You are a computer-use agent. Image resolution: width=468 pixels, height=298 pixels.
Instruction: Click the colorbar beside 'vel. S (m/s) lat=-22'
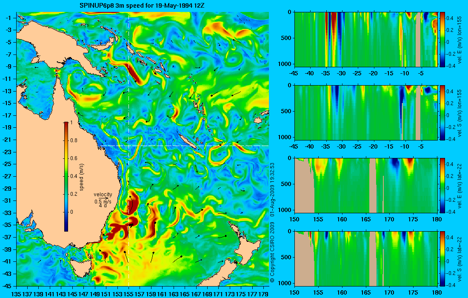tap(442, 258)
